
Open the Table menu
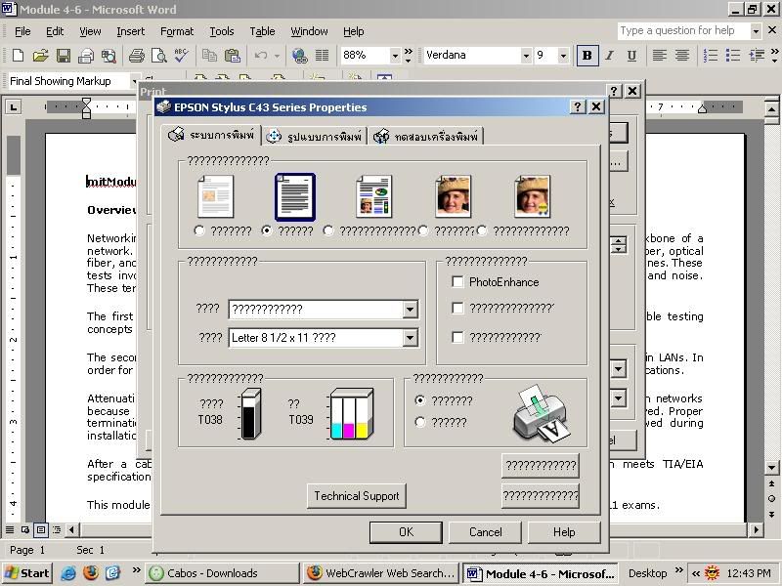click(x=262, y=31)
